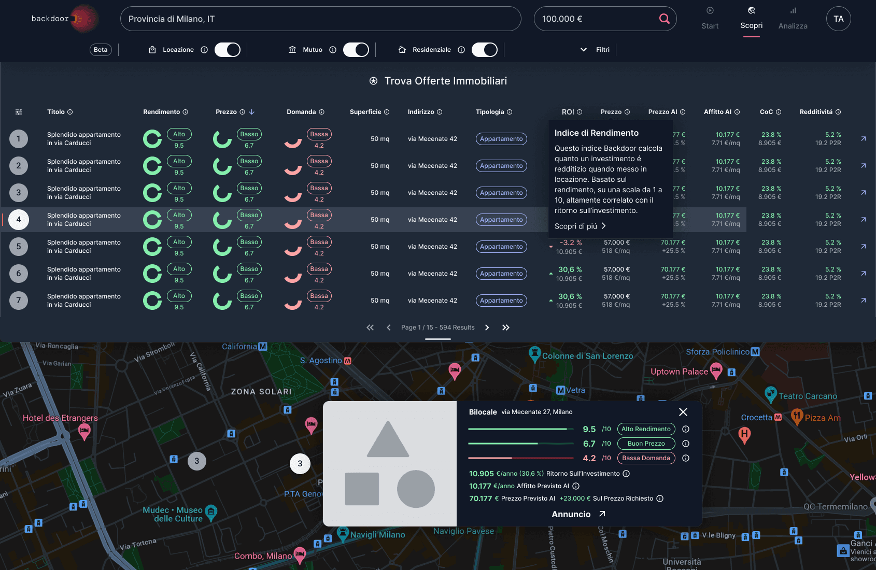Click info icon after Sul Prezzo Richiesto
The image size is (876, 570).
[x=660, y=498]
